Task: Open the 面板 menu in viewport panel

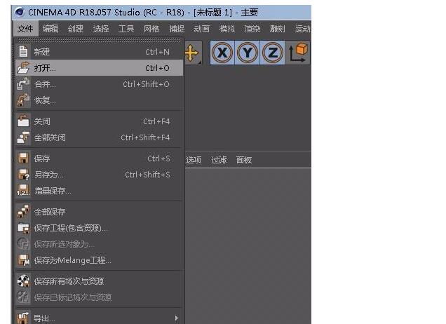Action: (x=244, y=160)
